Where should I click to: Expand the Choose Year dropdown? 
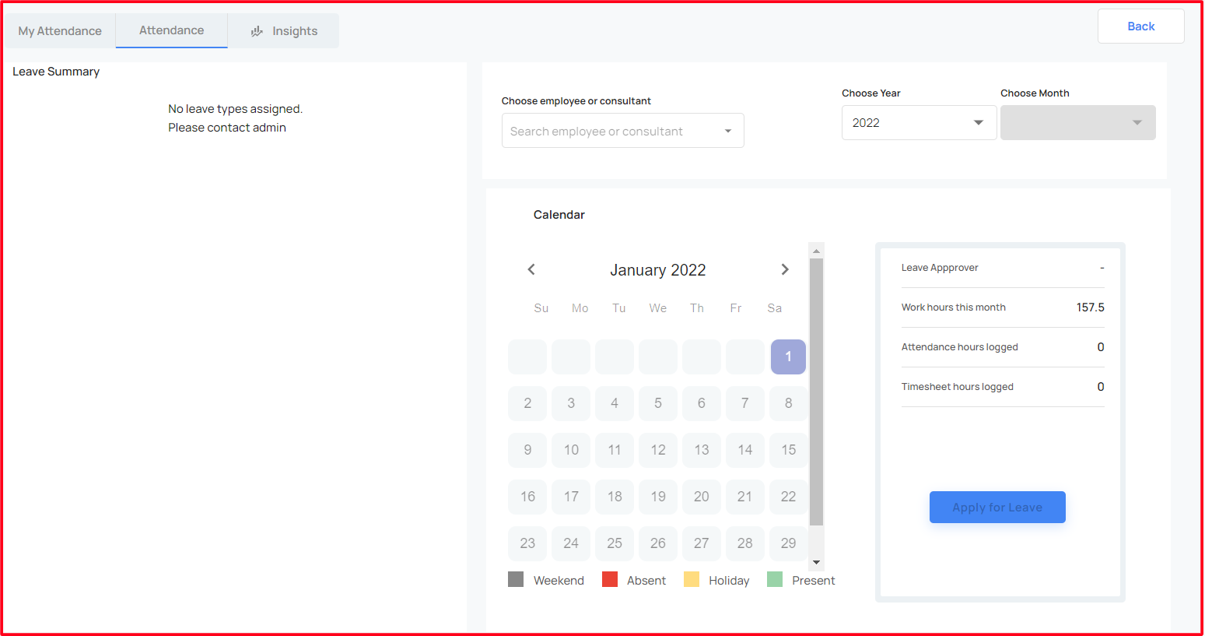pos(919,123)
